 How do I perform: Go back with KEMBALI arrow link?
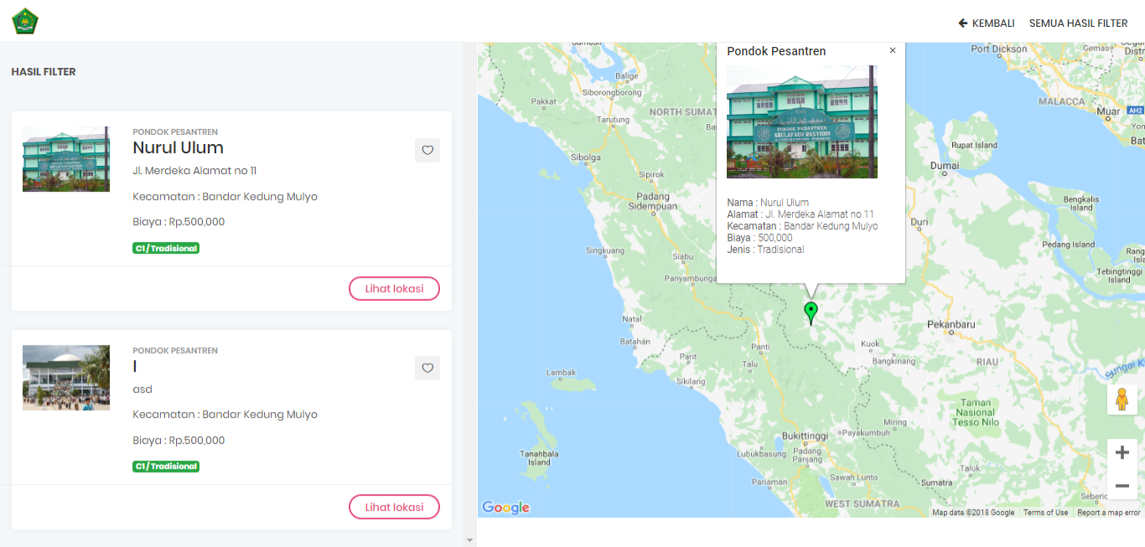987,23
